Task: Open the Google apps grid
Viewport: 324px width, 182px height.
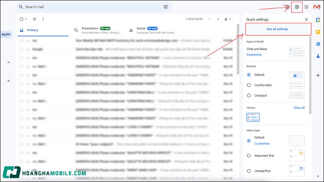Action: click(x=307, y=7)
